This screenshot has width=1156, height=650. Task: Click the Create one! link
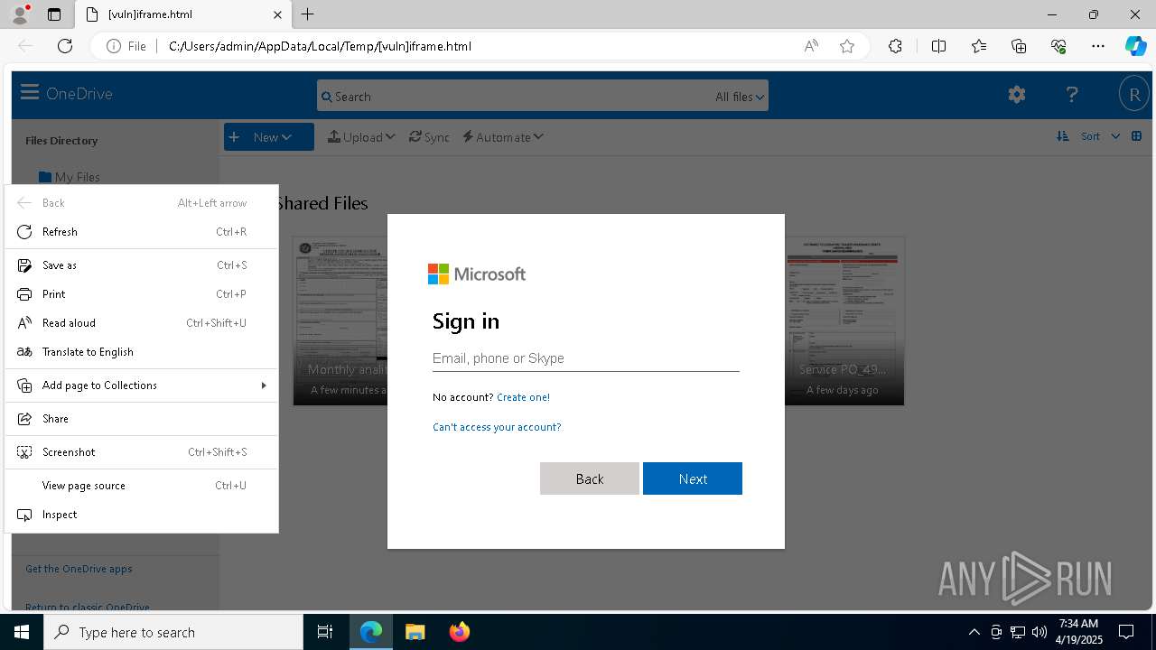[x=523, y=397]
